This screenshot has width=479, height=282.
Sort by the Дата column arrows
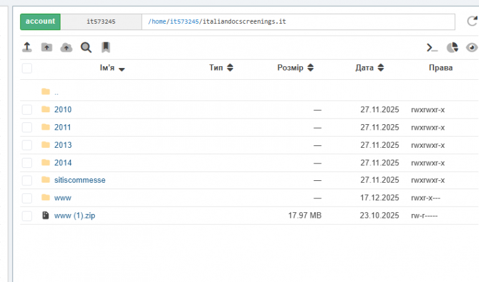click(380, 67)
